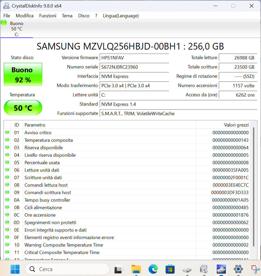Click the green status dot for Spegnimenti non protetti
Image resolution: width=261 pixels, height=276 pixels.
[7, 222]
